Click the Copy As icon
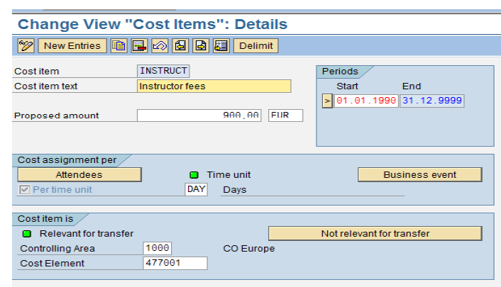The width and height of the screenshot is (501, 287). (x=119, y=46)
